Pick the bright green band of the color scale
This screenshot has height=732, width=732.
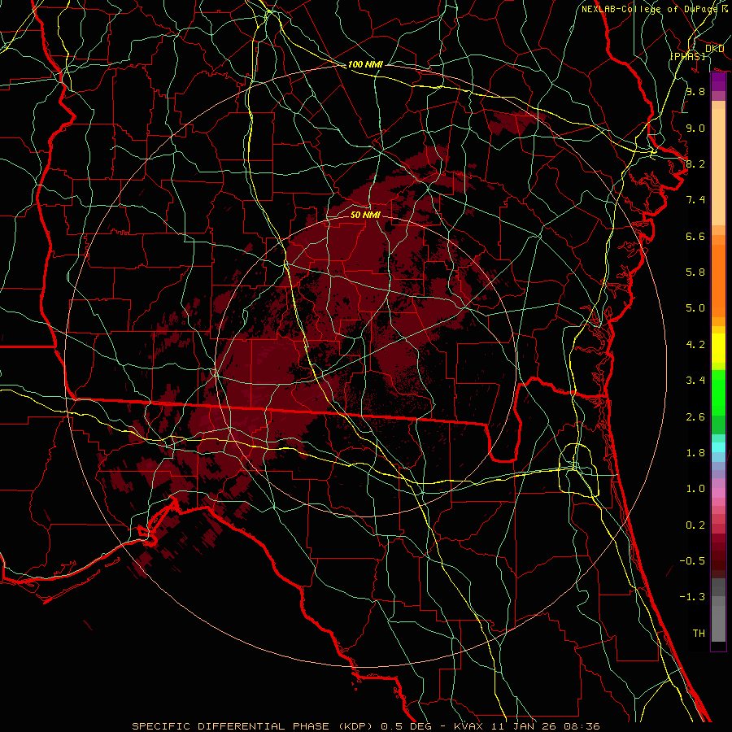click(718, 392)
